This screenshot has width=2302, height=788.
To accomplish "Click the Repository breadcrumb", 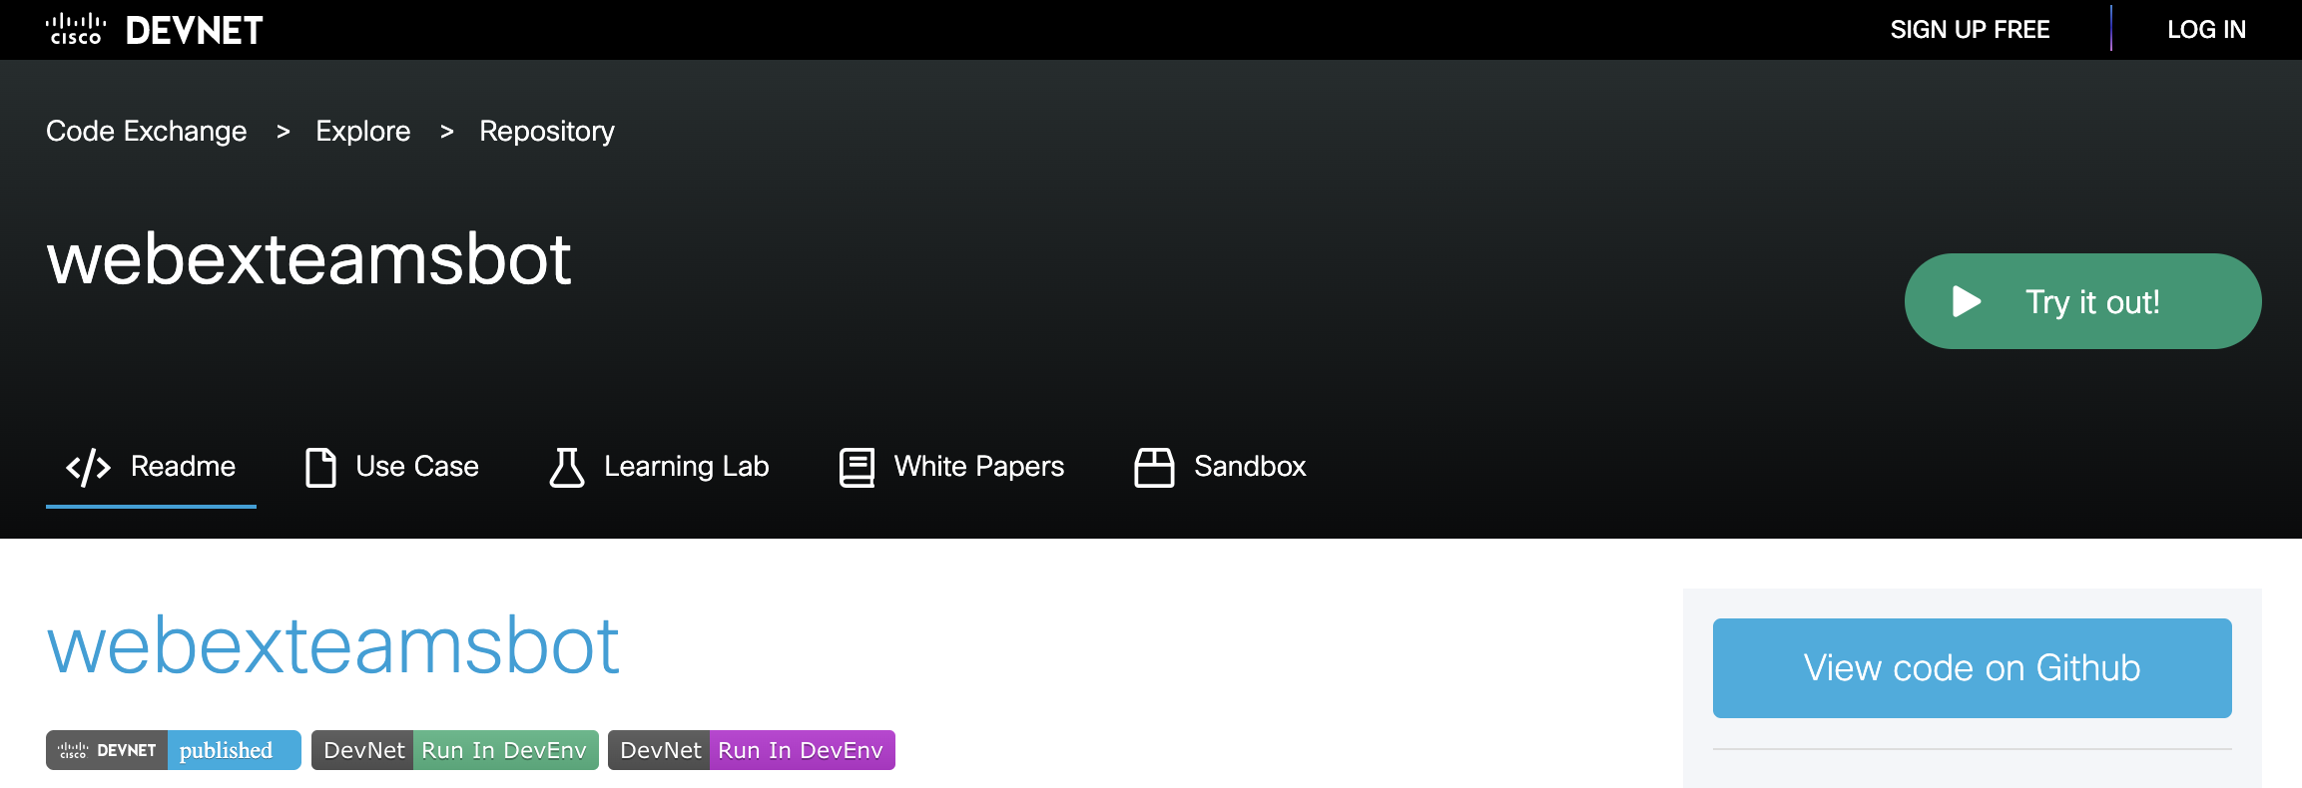I will click(547, 132).
